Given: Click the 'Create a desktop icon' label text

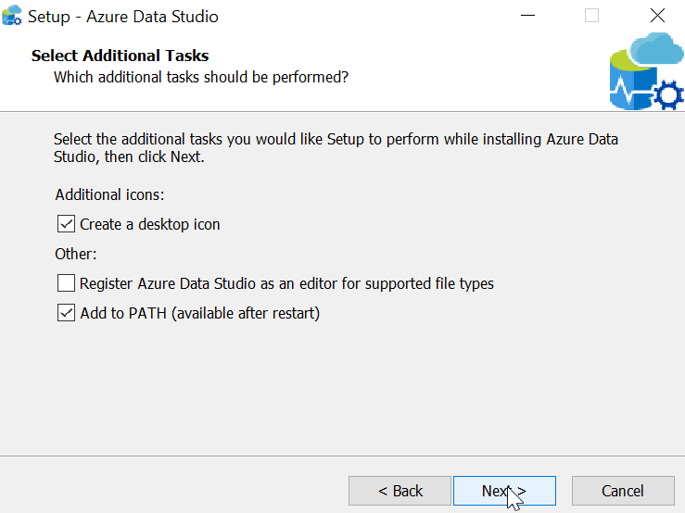Looking at the screenshot, I should (150, 224).
